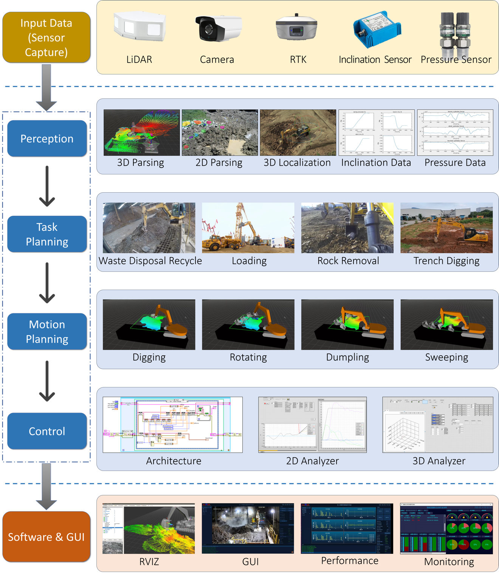The image size is (499, 575).
Task: Click the '2D Analyzer' caption
Action: click(312, 461)
